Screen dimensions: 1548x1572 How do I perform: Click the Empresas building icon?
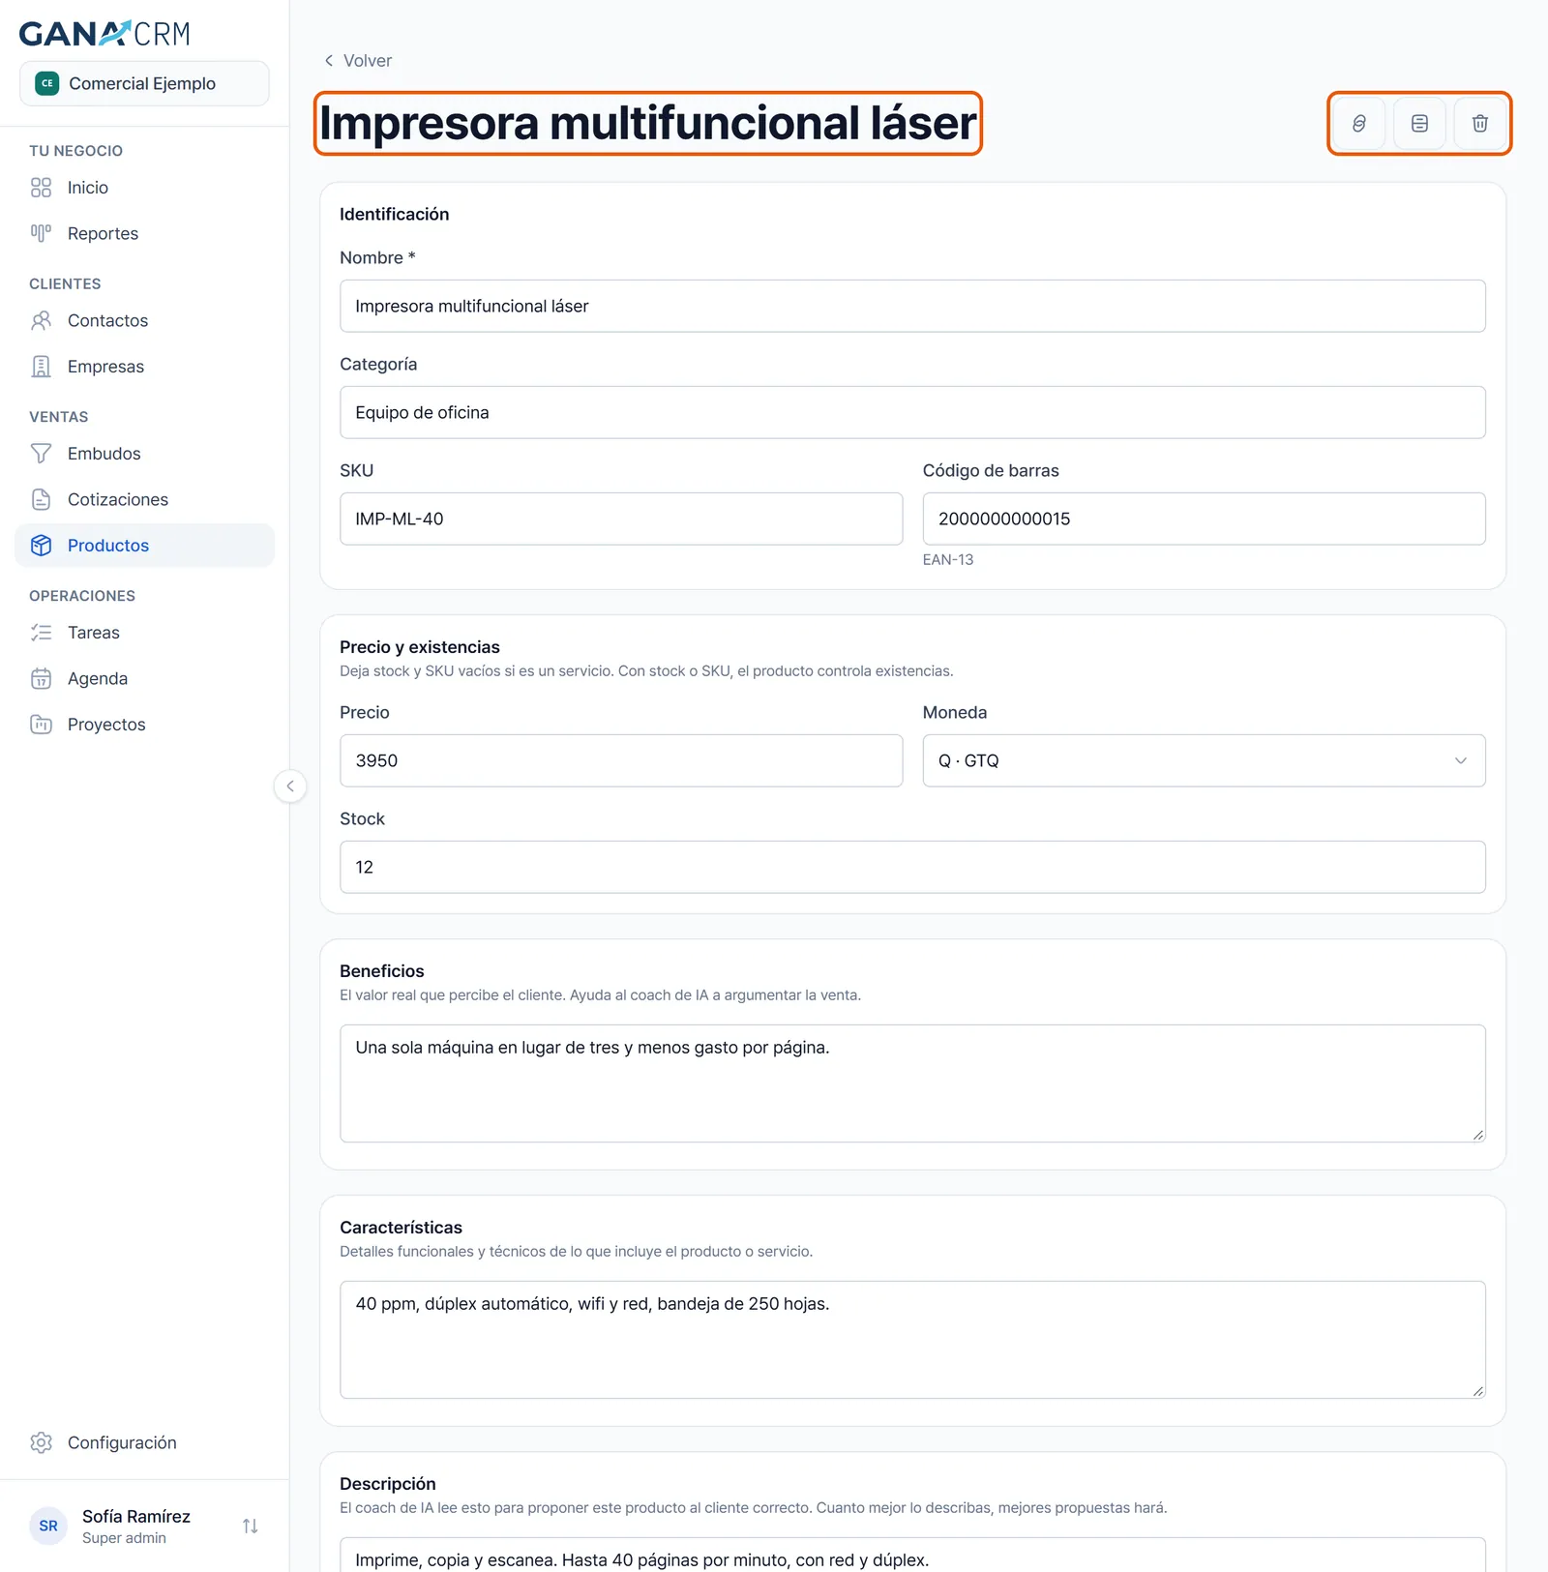pos(41,367)
